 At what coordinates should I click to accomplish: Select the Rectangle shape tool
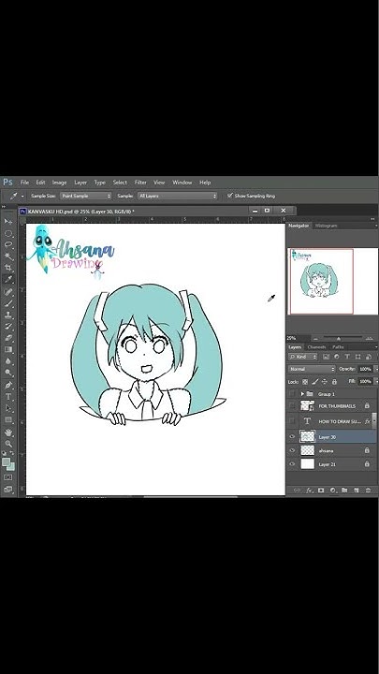pyautogui.click(x=8, y=420)
